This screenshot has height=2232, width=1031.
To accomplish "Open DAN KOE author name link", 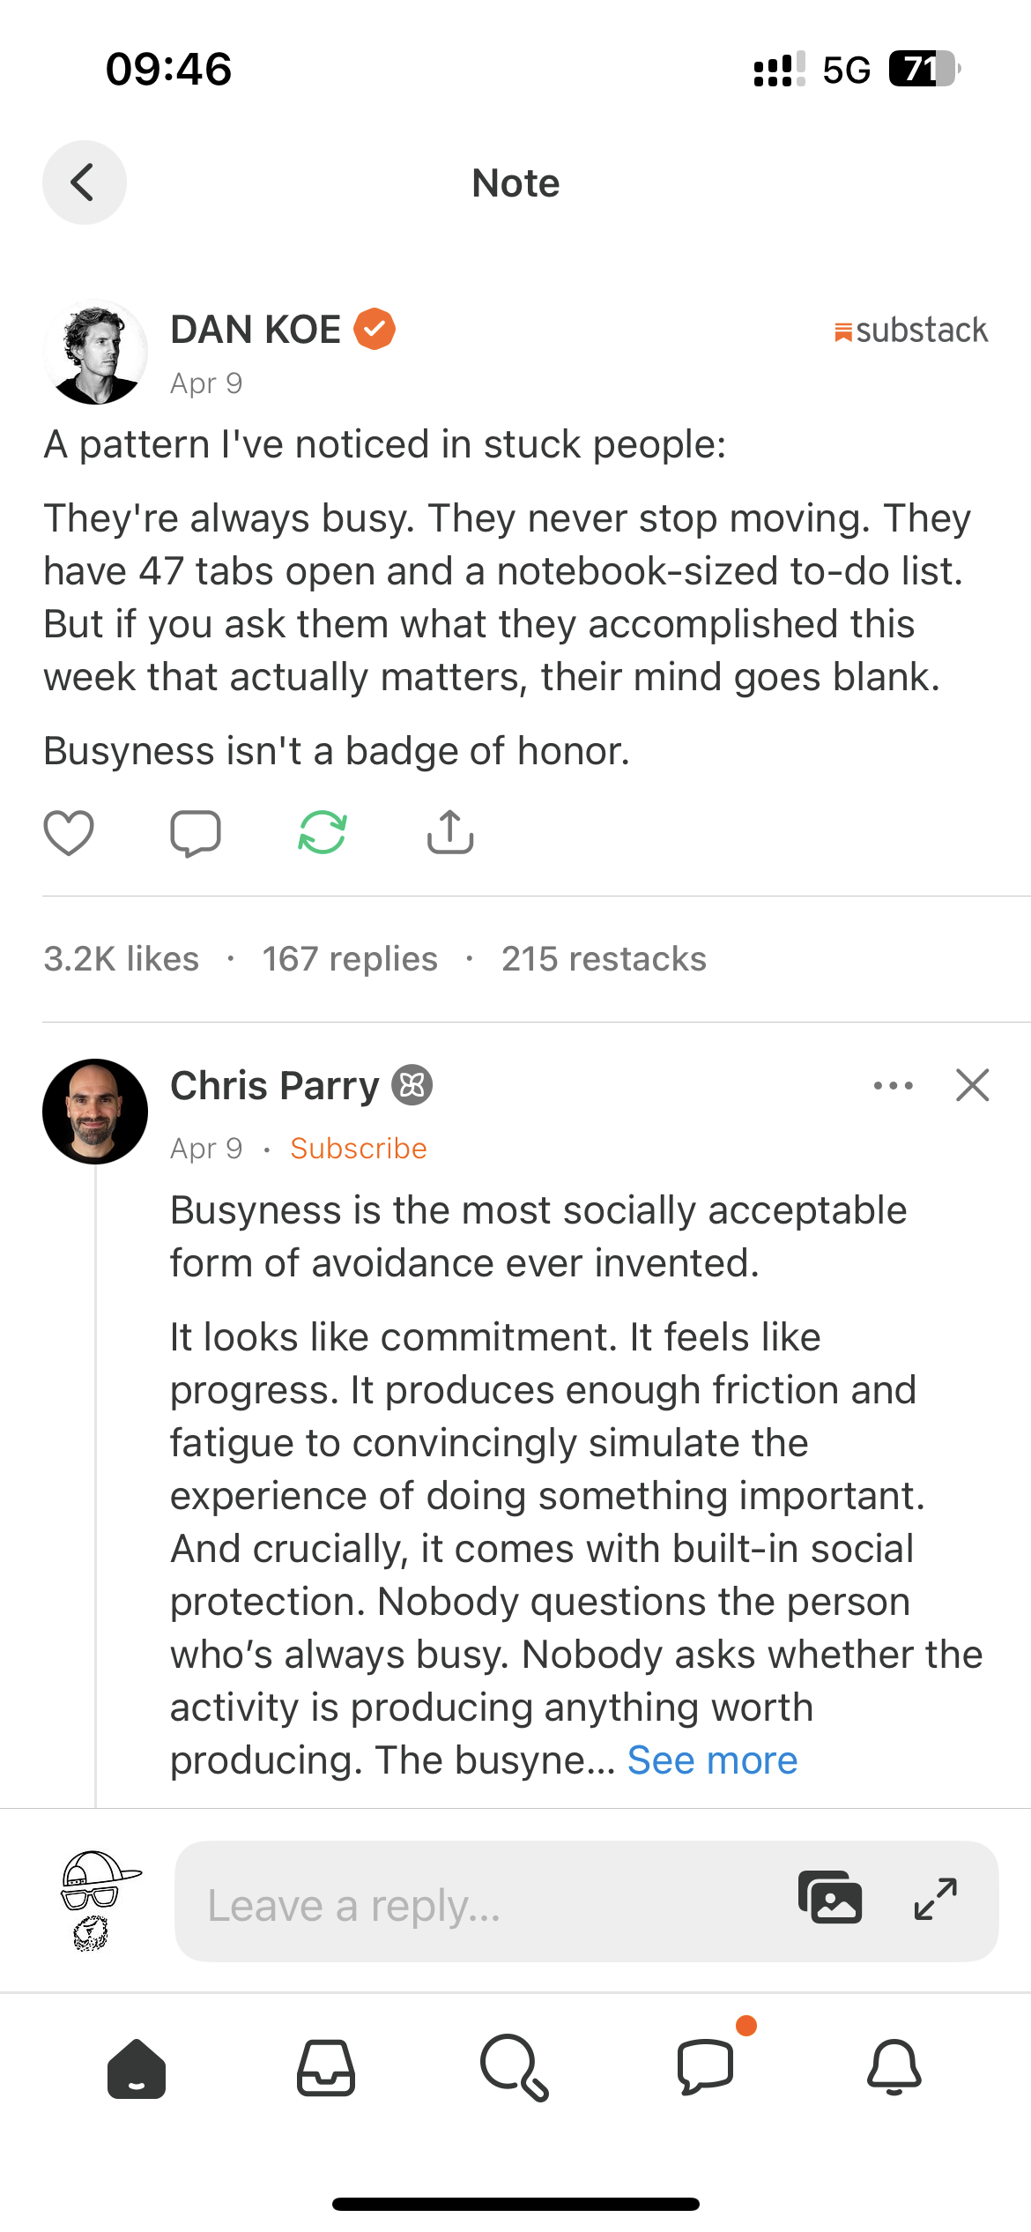I will [256, 330].
